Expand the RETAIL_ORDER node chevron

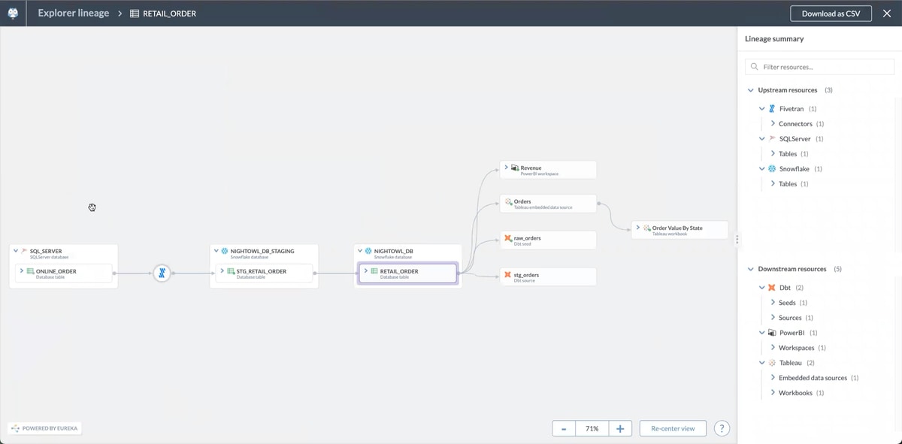pos(366,270)
